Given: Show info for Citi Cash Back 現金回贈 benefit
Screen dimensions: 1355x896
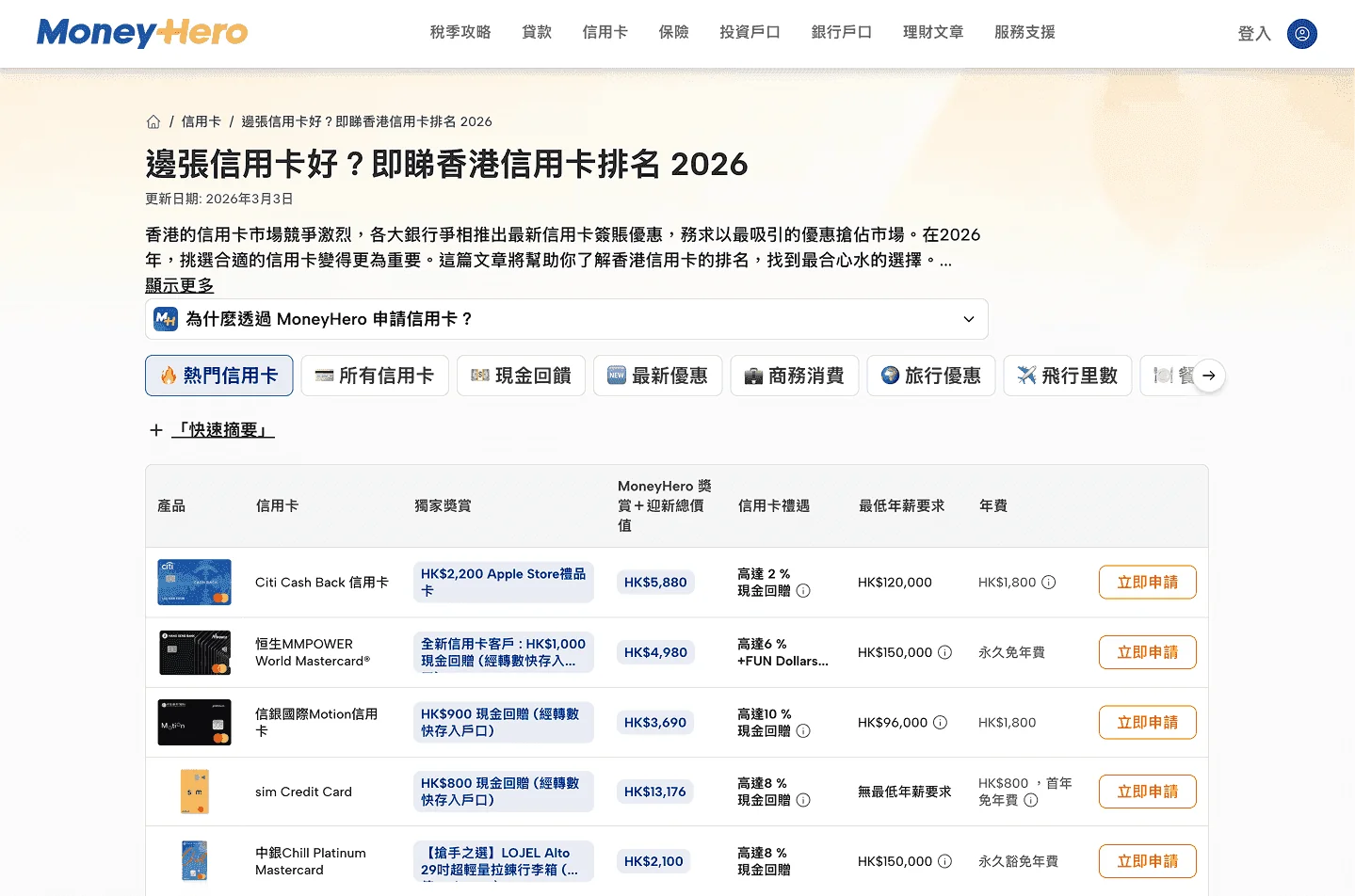Looking at the screenshot, I should pyautogui.click(x=803, y=591).
